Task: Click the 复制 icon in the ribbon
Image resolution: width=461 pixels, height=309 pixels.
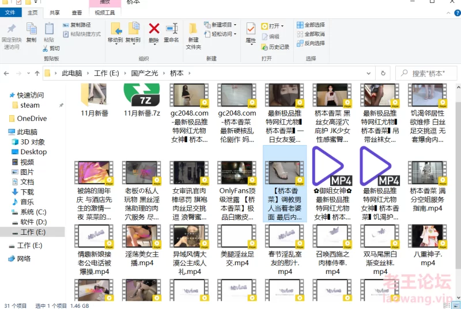Action: tap(32, 29)
